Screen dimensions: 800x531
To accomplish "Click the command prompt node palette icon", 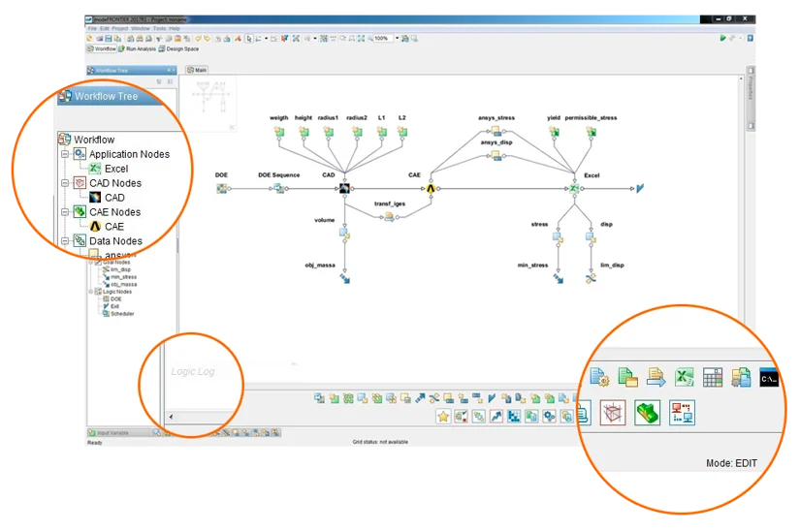I will (x=769, y=378).
